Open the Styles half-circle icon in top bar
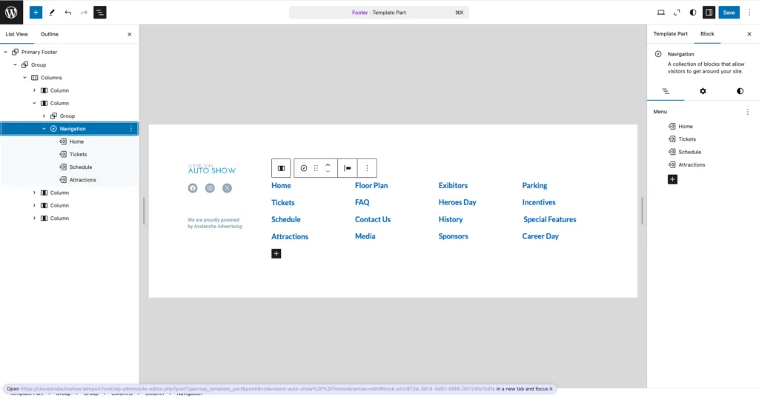The height and width of the screenshot is (397, 759). click(693, 13)
